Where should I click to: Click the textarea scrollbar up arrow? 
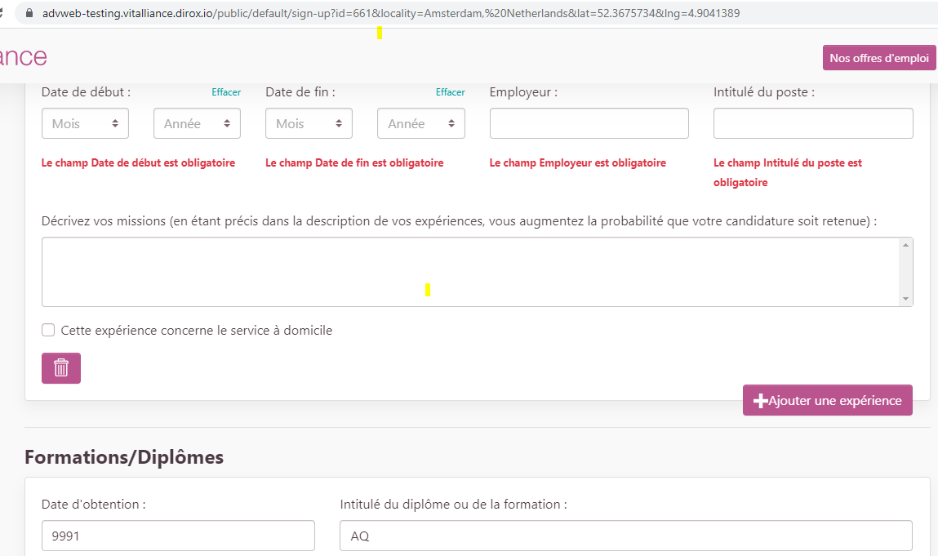905,245
